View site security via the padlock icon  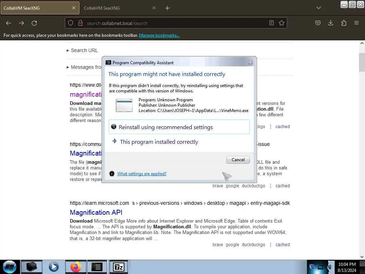(x=81, y=23)
